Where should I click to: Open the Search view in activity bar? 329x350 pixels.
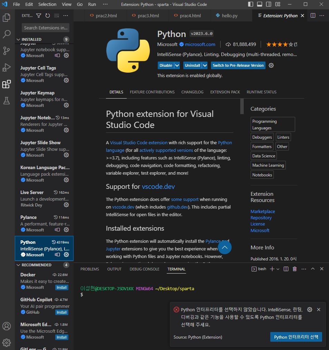tap(7, 34)
